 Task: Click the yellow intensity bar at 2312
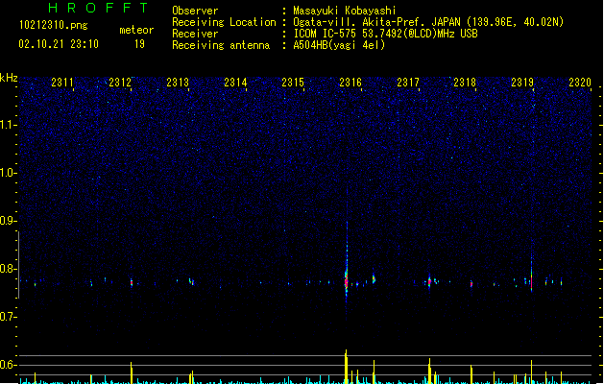[132, 372]
